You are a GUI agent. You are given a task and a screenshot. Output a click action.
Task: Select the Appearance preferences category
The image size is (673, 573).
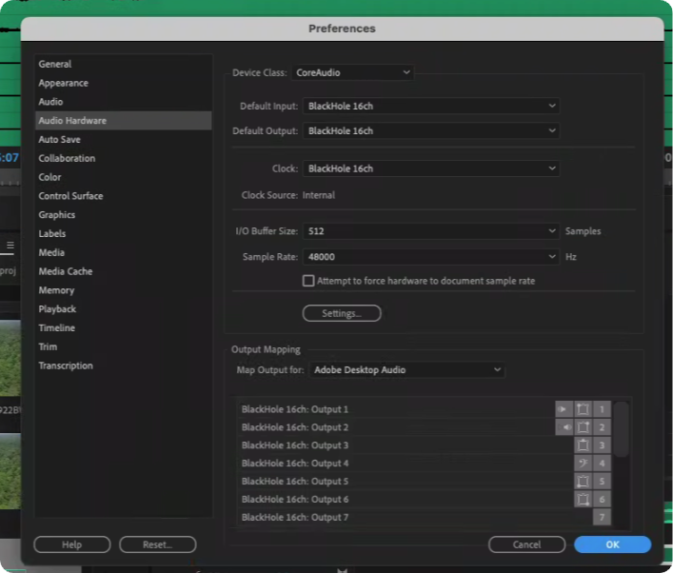pyautogui.click(x=123, y=83)
